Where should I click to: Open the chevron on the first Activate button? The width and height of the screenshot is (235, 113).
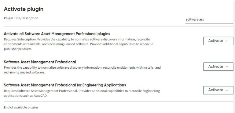coord(227,41)
